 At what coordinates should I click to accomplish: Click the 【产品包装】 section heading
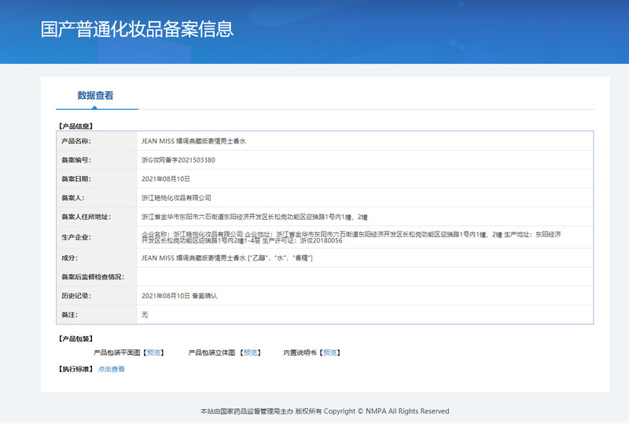pyautogui.click(x=75, y=338)
